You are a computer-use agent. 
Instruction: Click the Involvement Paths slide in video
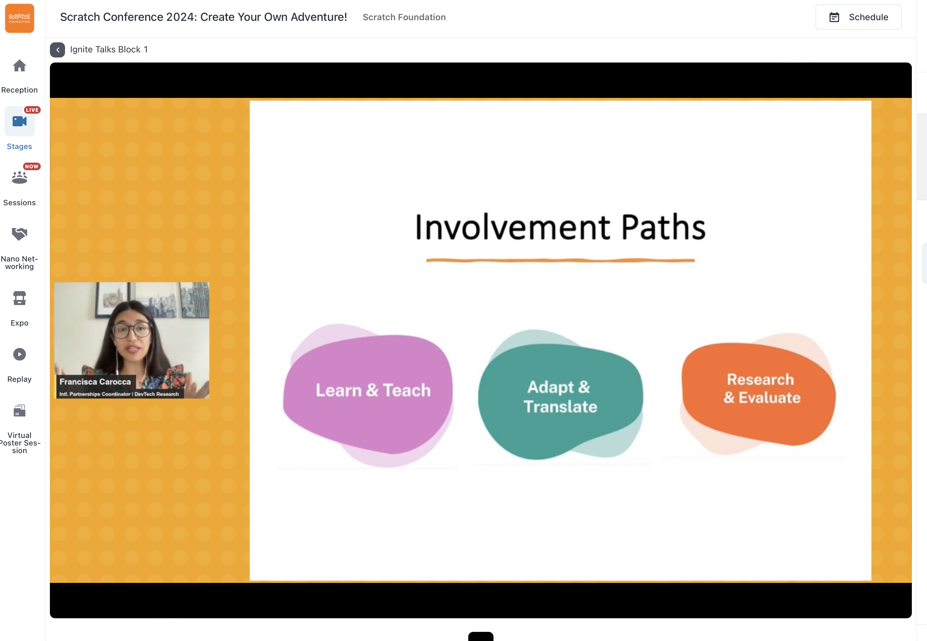tap(560, 340)
